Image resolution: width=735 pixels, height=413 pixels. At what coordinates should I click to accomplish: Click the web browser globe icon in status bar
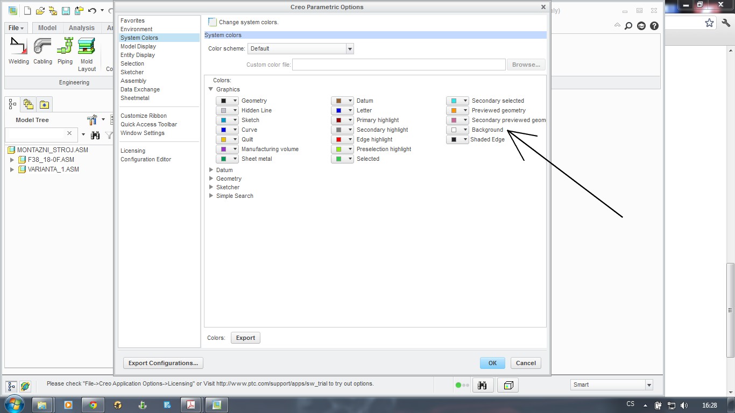(25, 386)
